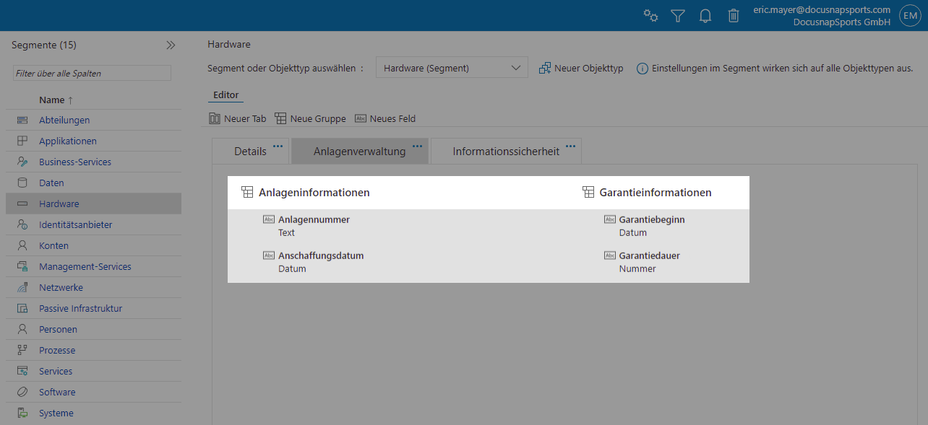The width and height of the screenshot is (928, 425).
Task: Open options menu on the Details tab
Action: click(x=277, y=145)
